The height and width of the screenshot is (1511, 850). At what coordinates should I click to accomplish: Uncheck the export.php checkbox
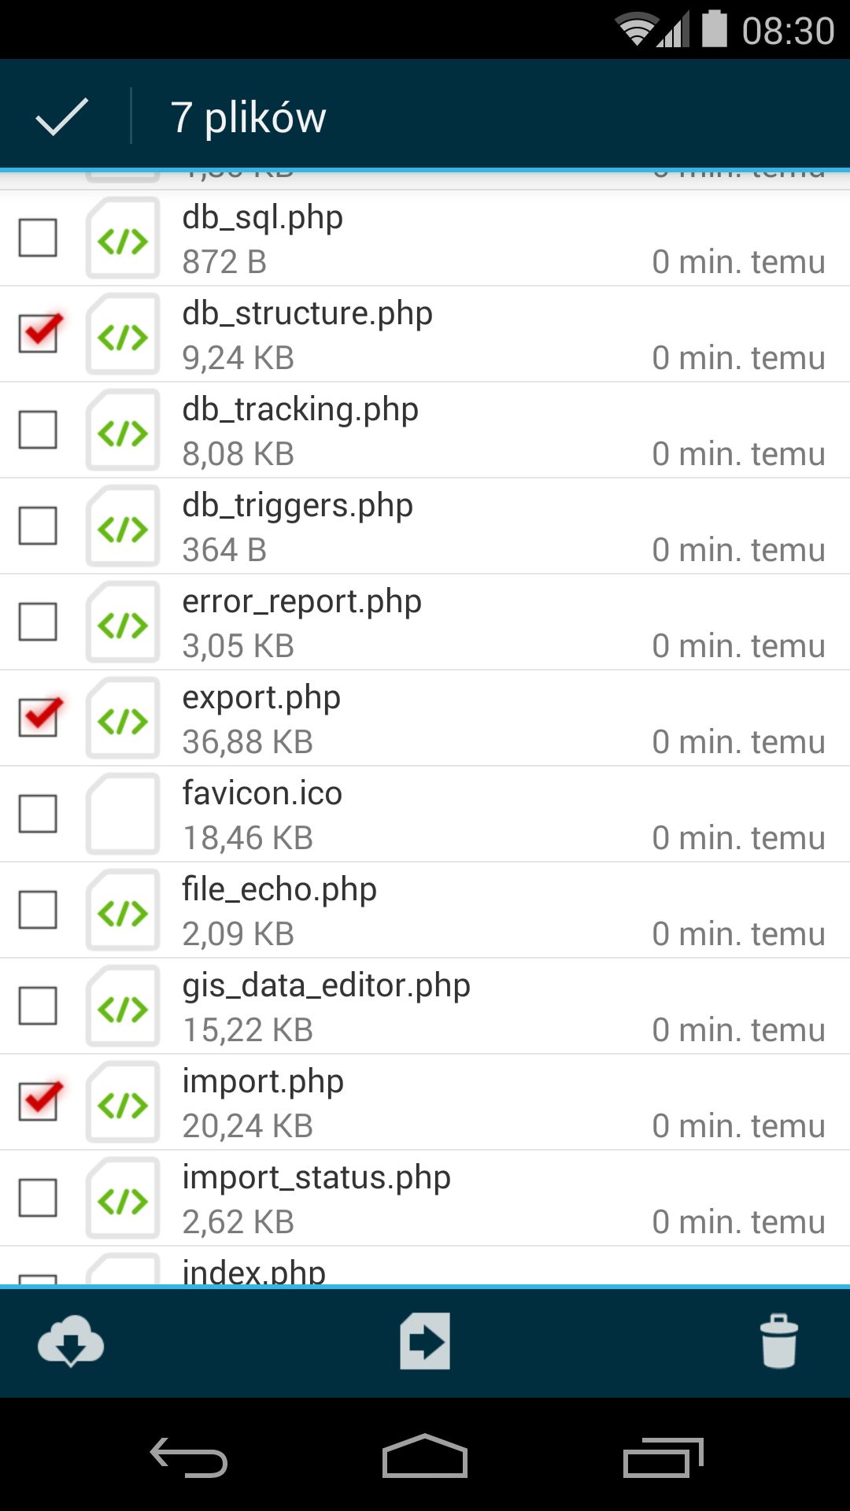[x=39, y=716]
